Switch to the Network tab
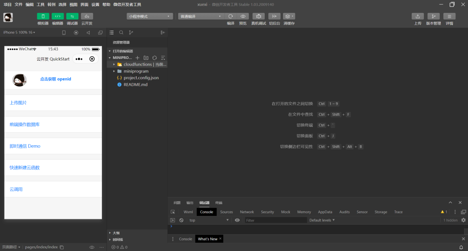 click(247, 212)
